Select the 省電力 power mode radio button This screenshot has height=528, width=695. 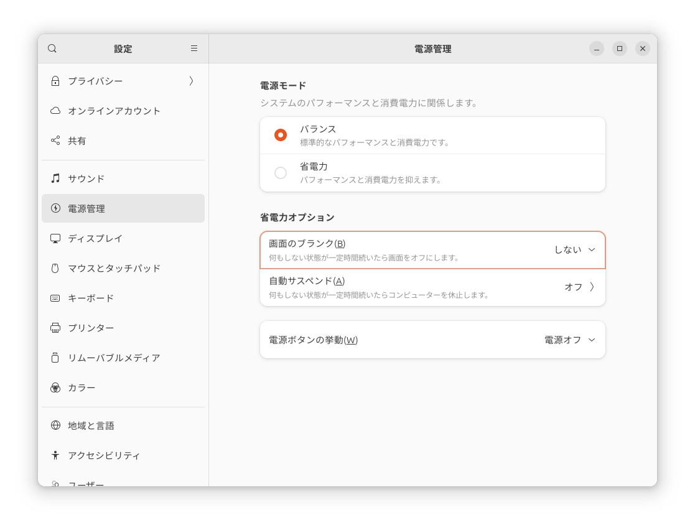[x=281, y=173]
